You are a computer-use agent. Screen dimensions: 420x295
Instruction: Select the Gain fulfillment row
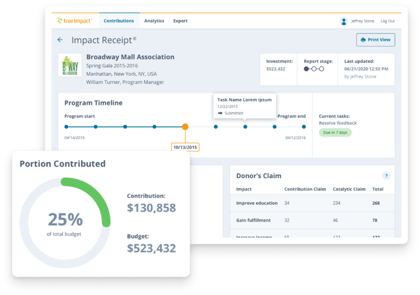coord(312,220)
